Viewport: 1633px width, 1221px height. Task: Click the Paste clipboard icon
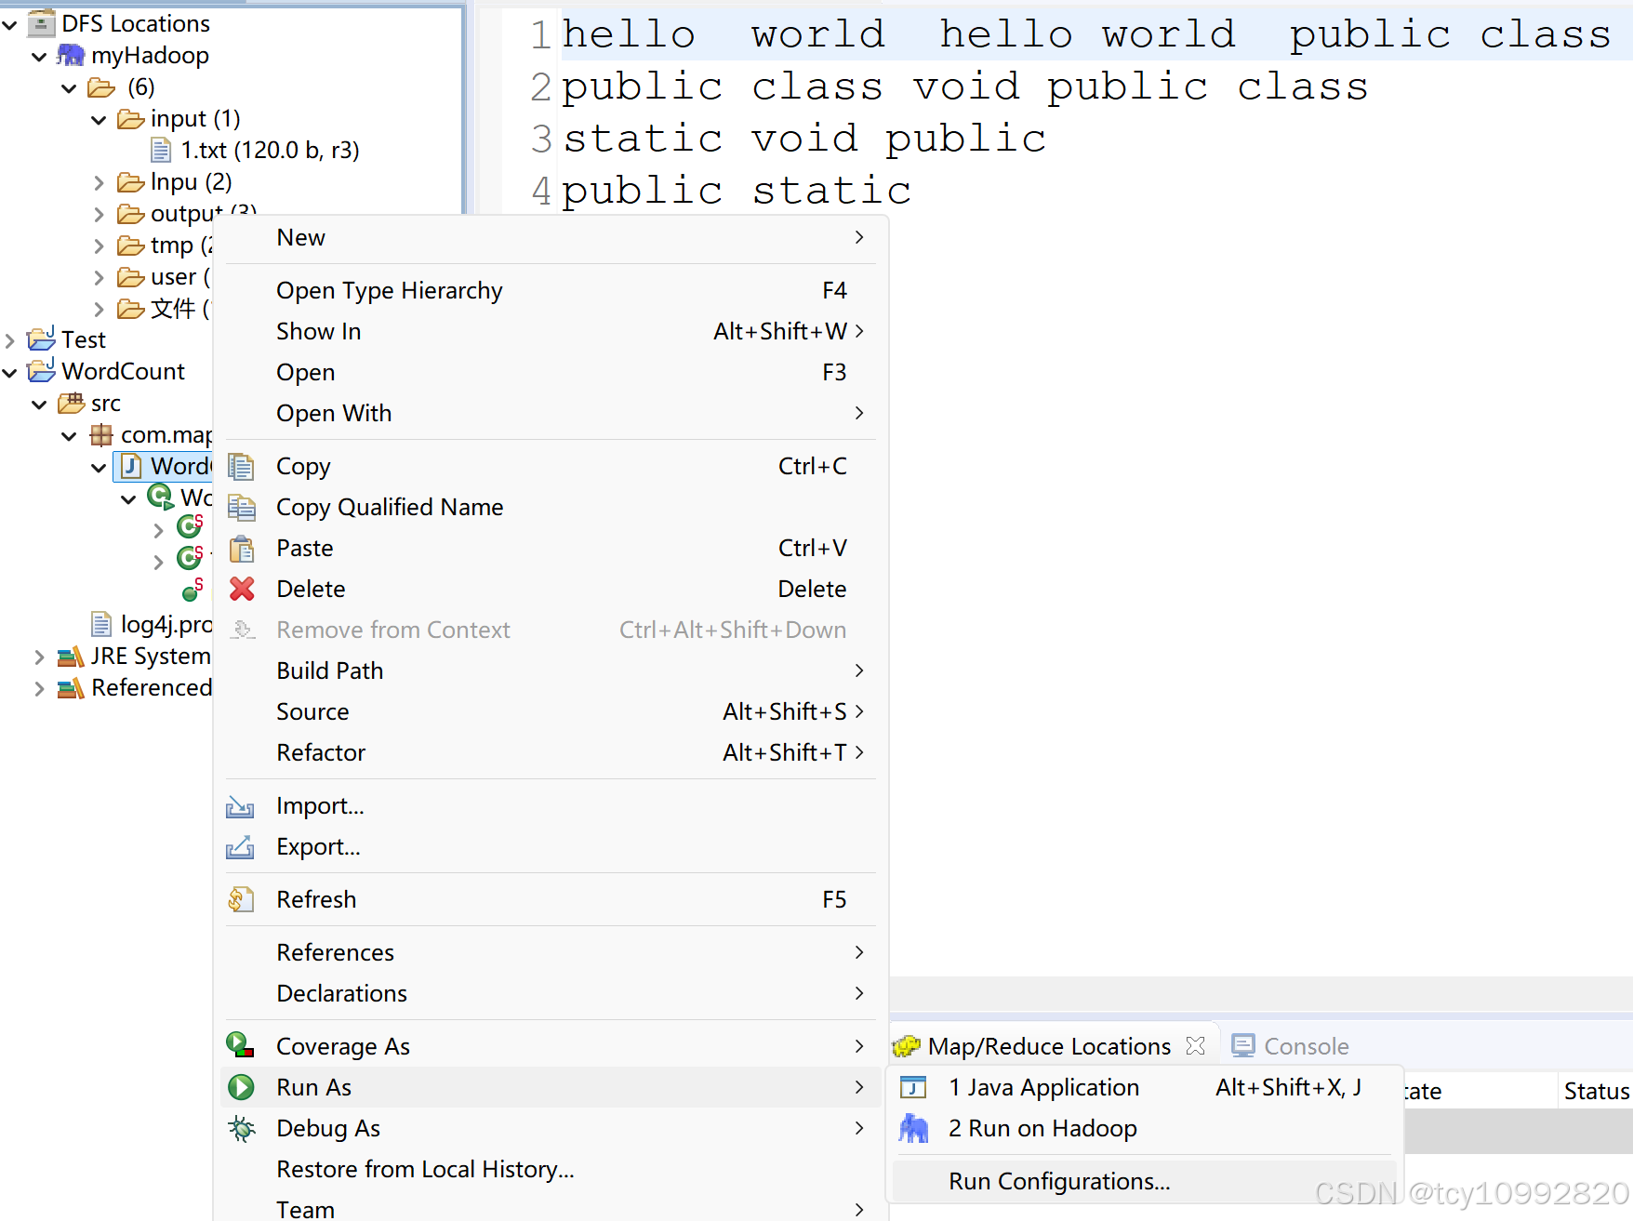point(242,548)
